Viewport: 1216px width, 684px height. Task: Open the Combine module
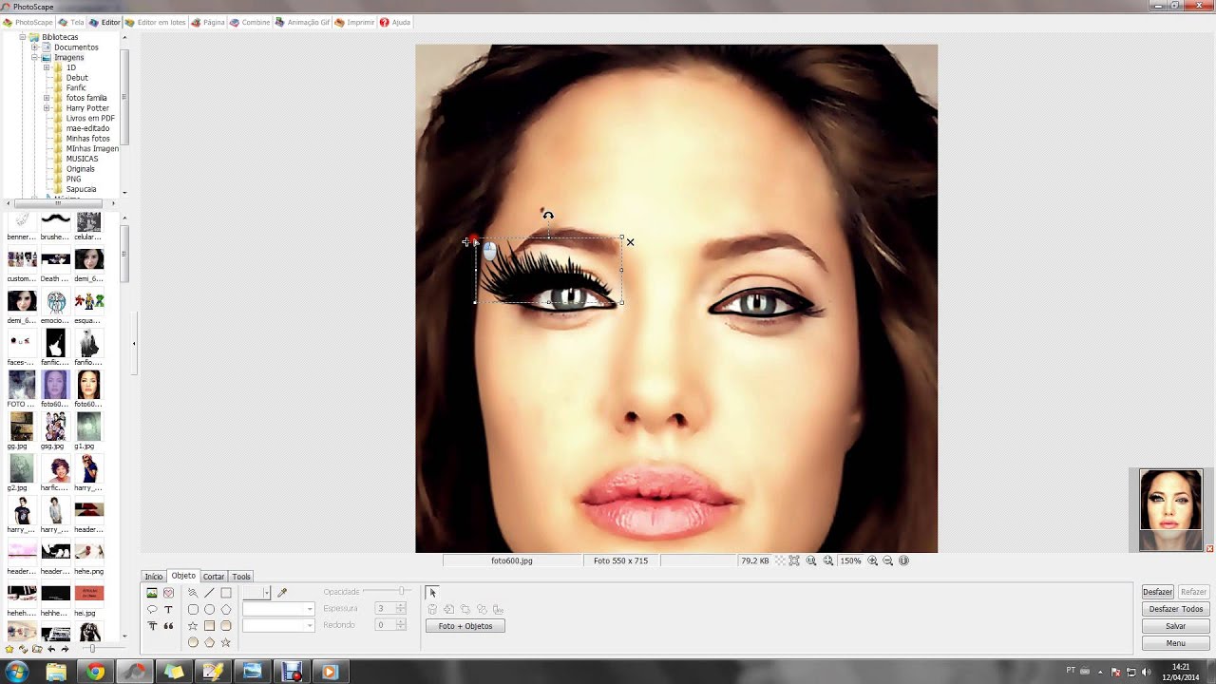click(251, 22)
